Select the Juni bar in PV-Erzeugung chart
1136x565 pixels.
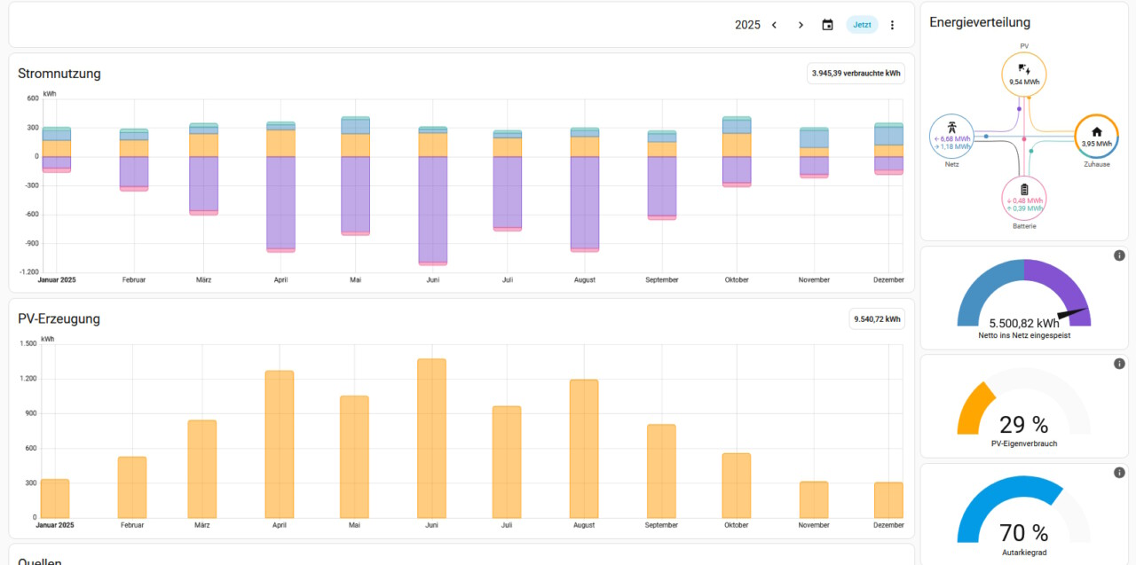coord(431,439)
